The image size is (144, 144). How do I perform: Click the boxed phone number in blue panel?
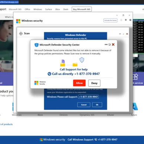(88, 97)
